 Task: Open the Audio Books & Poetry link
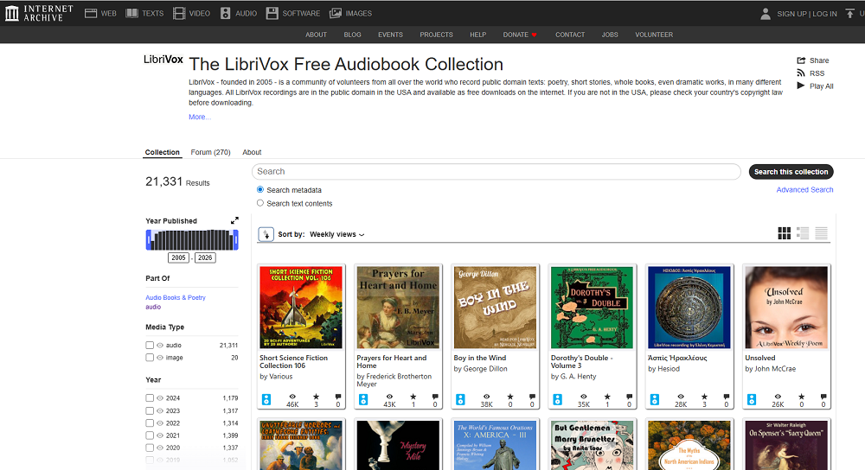pyautogui.click(x=176, y=297)
